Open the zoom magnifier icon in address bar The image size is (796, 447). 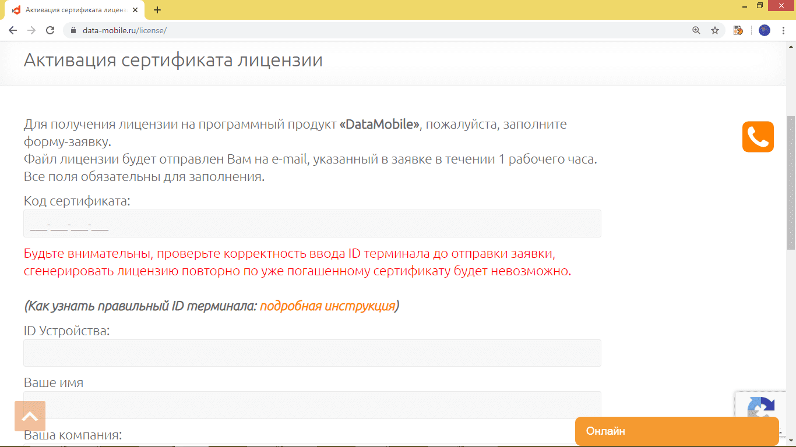(x=696, y=30)
